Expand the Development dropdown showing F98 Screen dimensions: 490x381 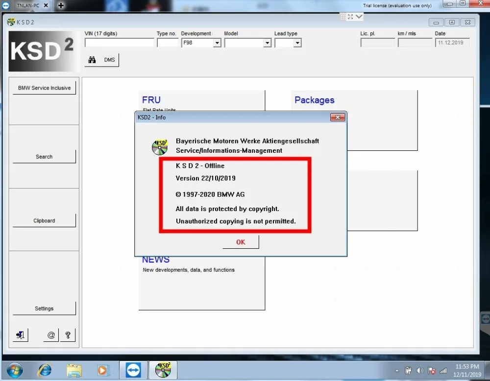pos(217,43)
